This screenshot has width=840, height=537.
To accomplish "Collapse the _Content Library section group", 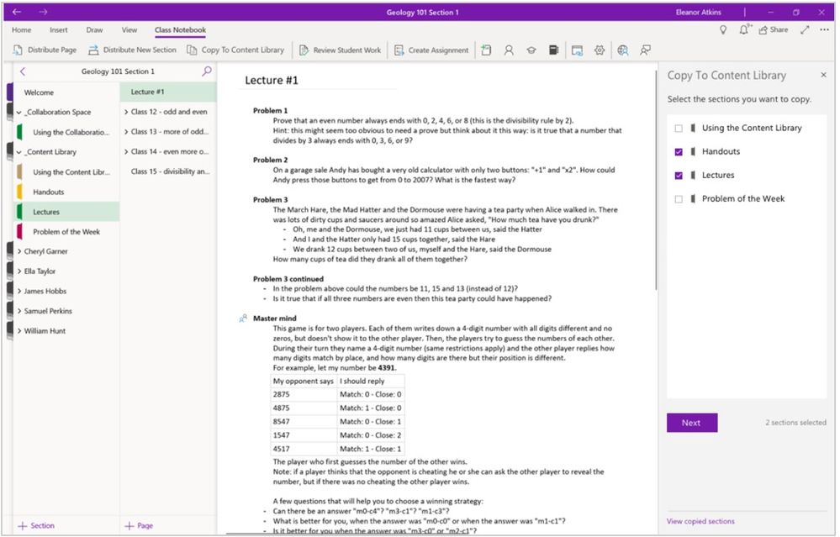I will click(19, 152).
